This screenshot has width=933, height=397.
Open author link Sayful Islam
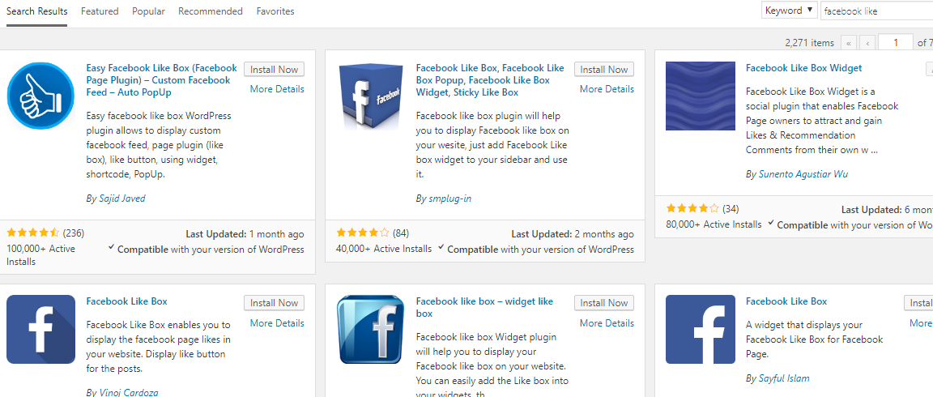[x=784, y=378]
